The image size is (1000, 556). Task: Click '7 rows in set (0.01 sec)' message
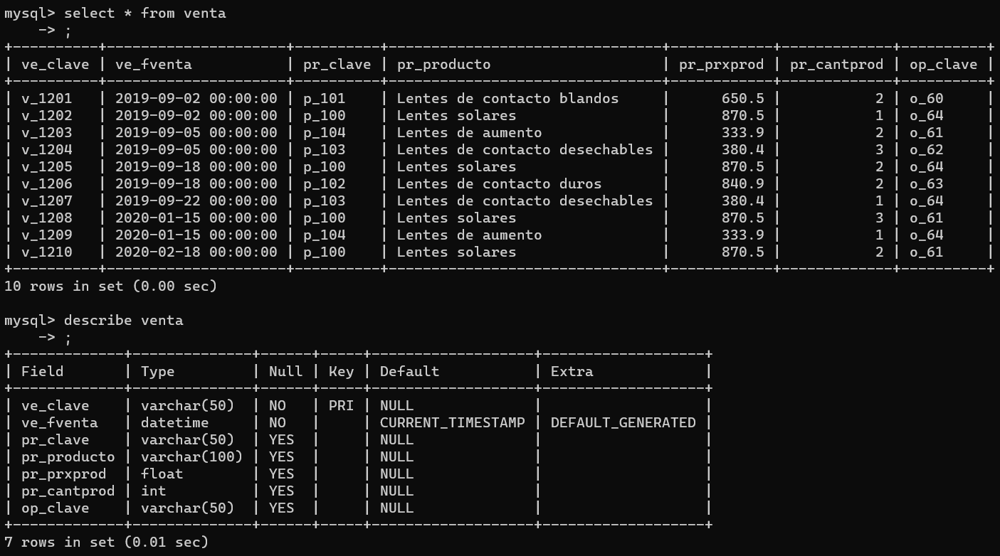pos(107,542)
